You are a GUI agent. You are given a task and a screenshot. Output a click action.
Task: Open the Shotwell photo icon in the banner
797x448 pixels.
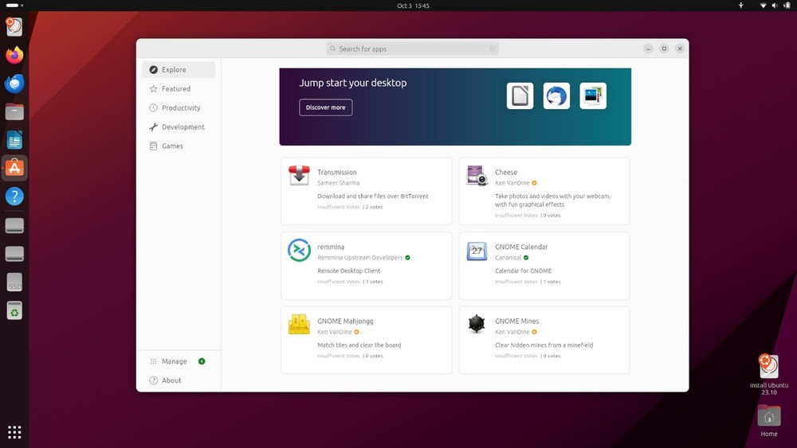click(593, 95)
